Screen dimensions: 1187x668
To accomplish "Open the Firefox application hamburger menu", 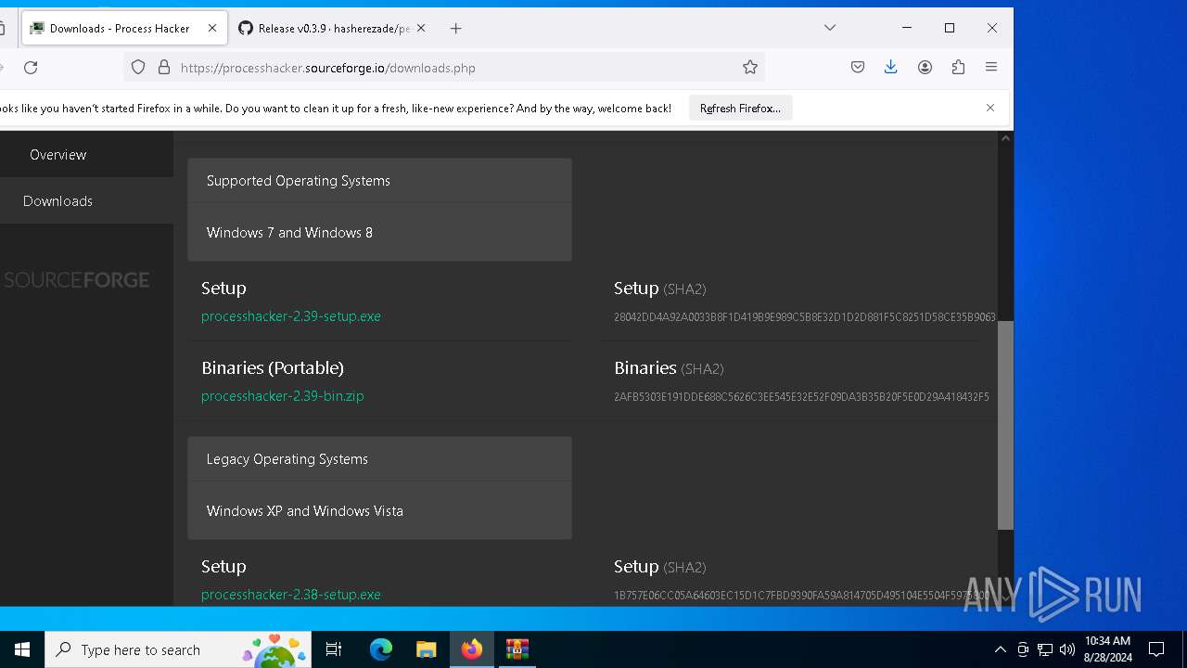I will [991, 67].
